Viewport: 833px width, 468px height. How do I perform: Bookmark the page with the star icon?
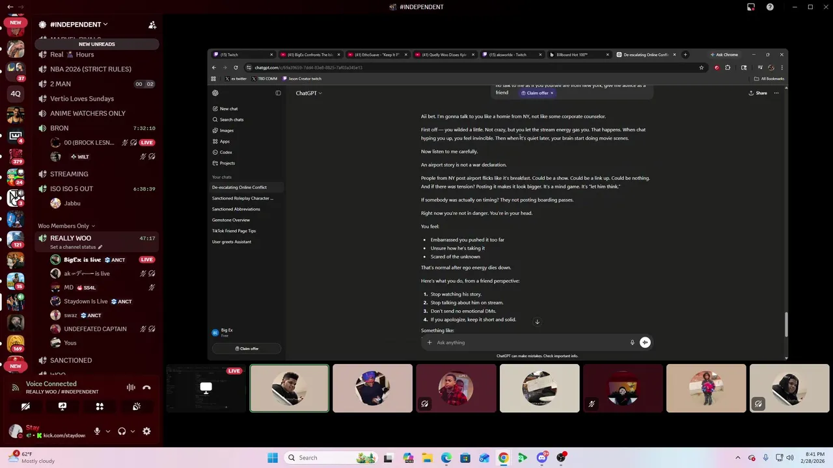coord(702,68)
